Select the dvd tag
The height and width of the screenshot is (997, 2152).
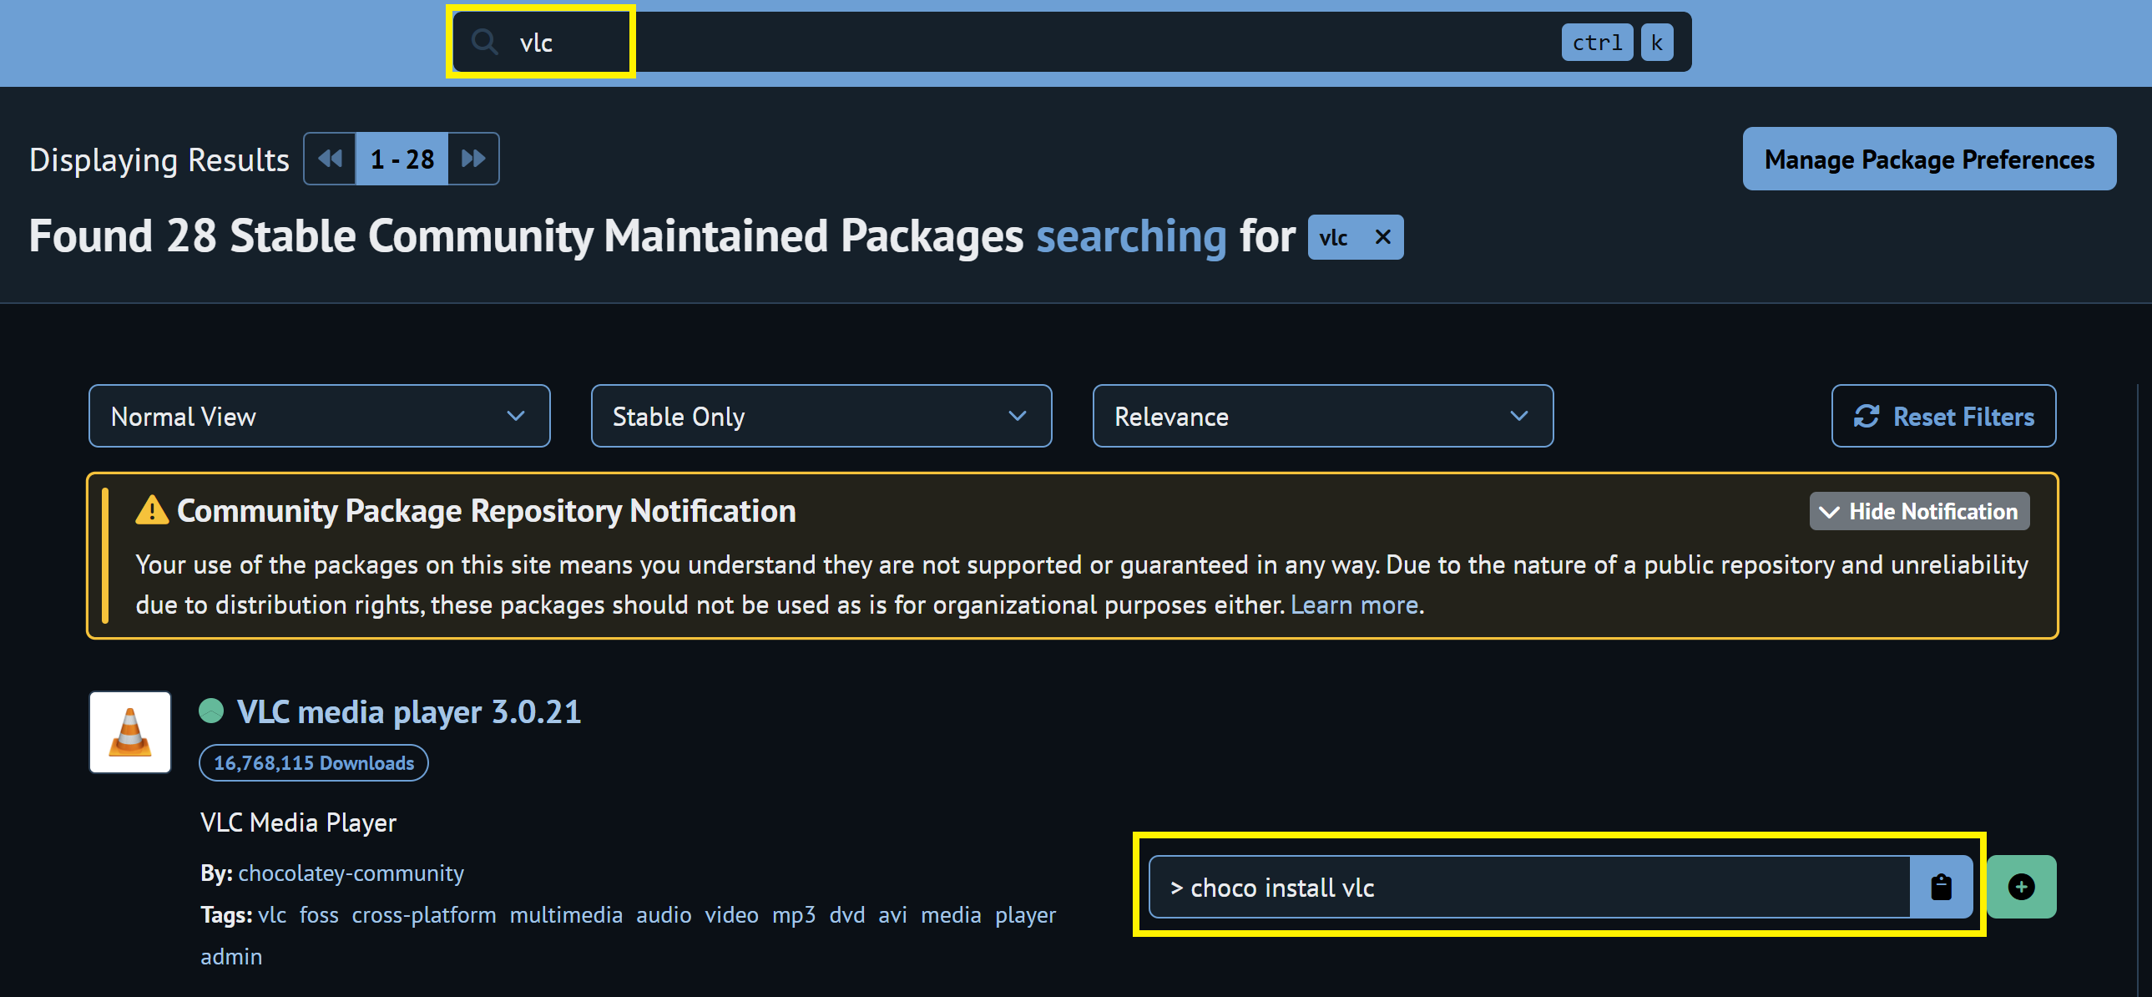tap(846, 914)
